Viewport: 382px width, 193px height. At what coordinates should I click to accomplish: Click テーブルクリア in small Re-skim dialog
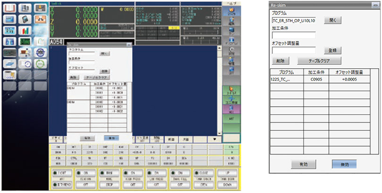[97, 78]
